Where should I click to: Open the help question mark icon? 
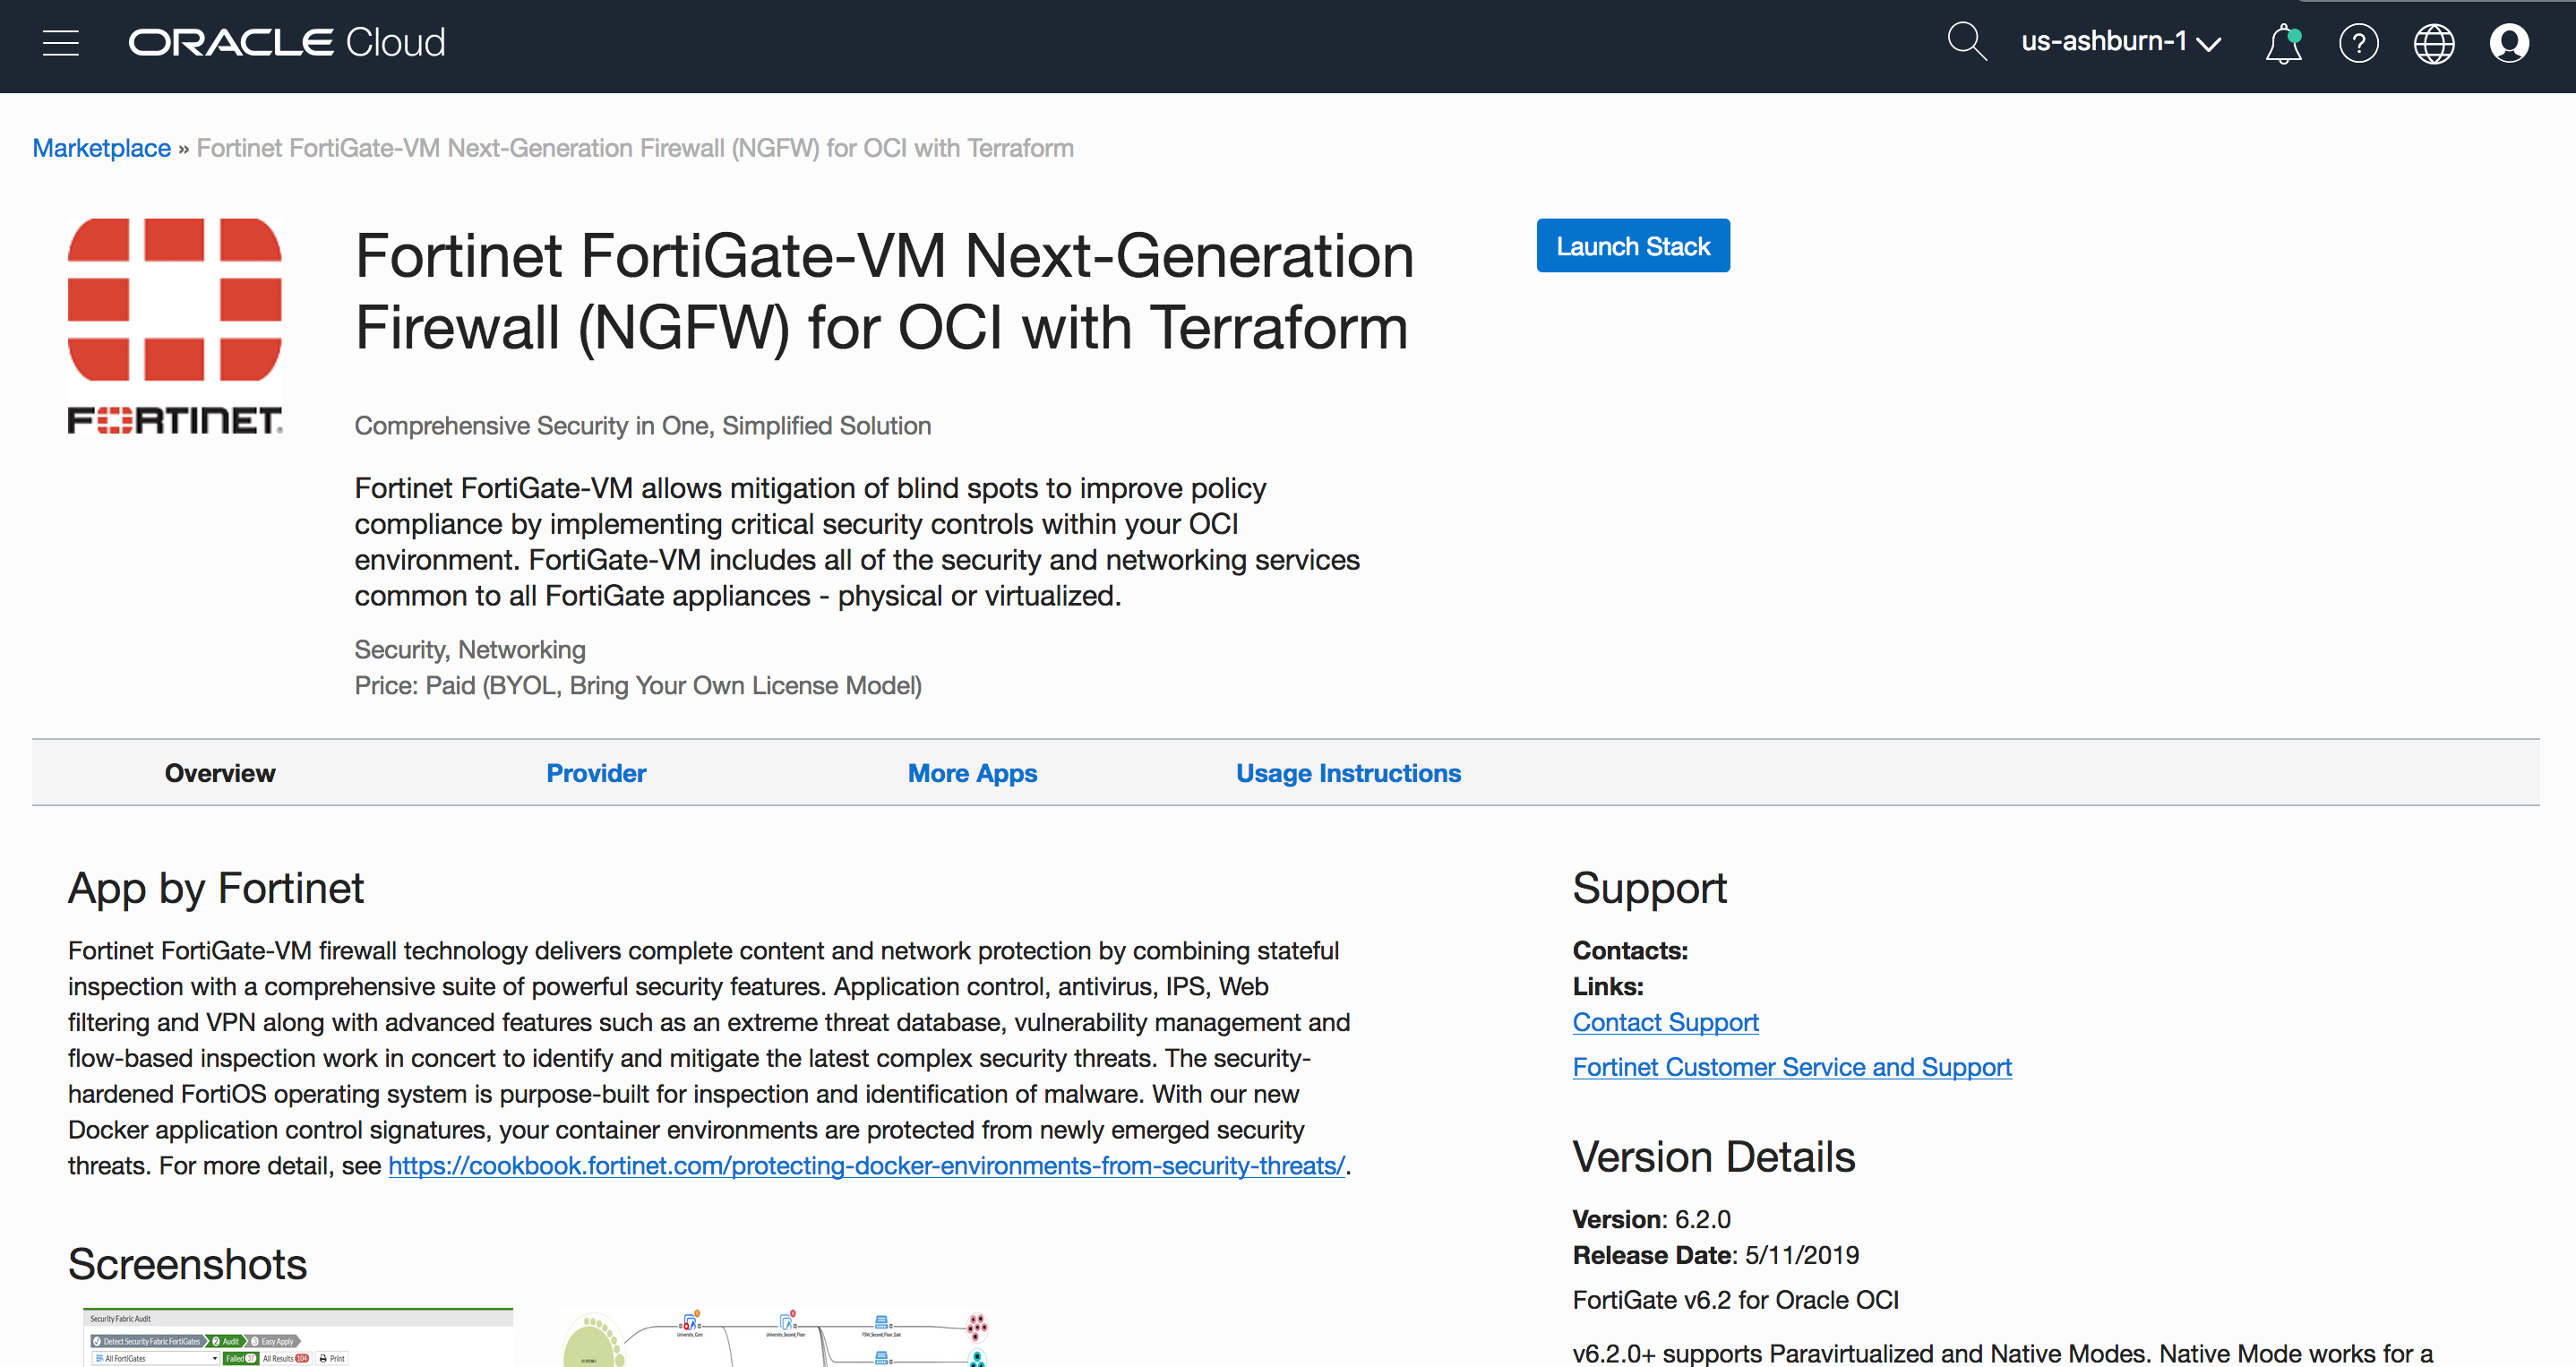click(x=2358, y=44)
